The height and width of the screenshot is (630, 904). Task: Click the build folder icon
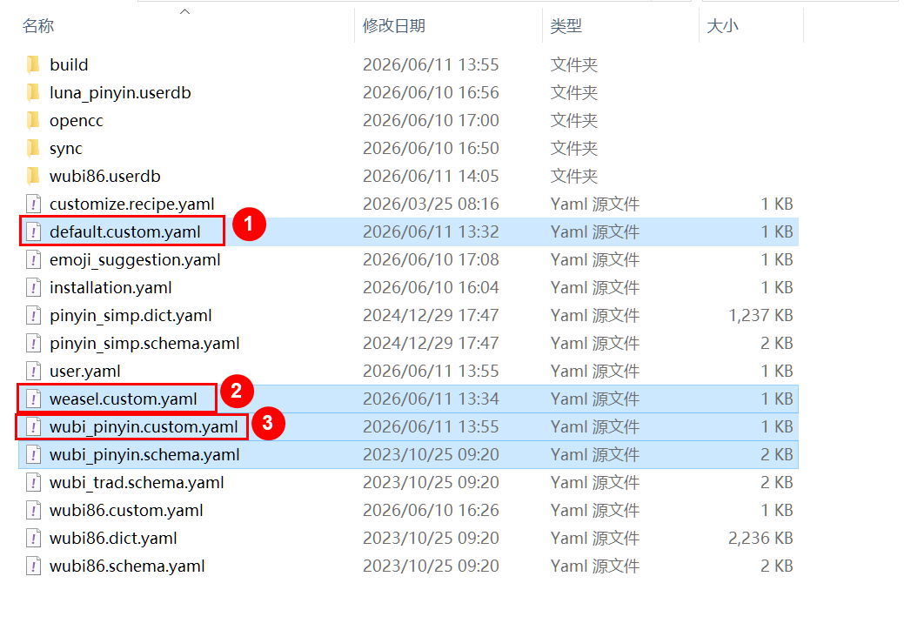click(x=33, y=64)
